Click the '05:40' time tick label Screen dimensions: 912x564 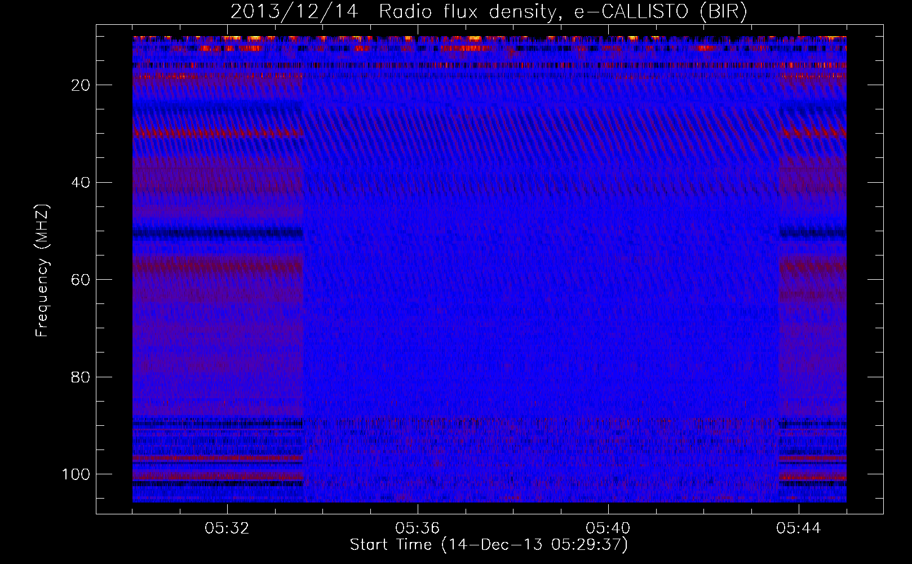608,528
